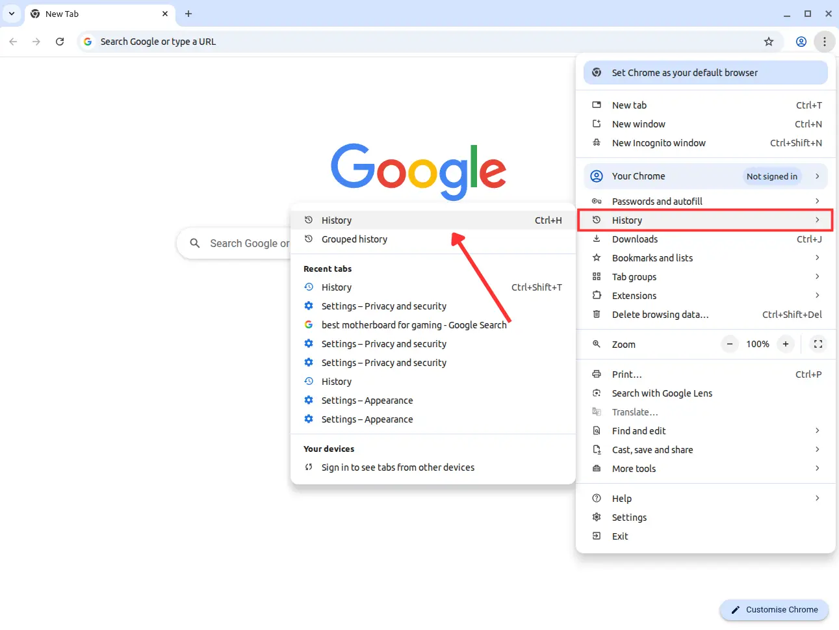Screen dimensions: 839x630
Task: Reopen the best motherboard for gaming tab
Action: (x=413, y=325)
